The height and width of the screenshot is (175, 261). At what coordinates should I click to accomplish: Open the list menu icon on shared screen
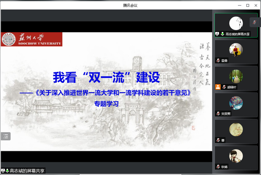click(6, 136)
